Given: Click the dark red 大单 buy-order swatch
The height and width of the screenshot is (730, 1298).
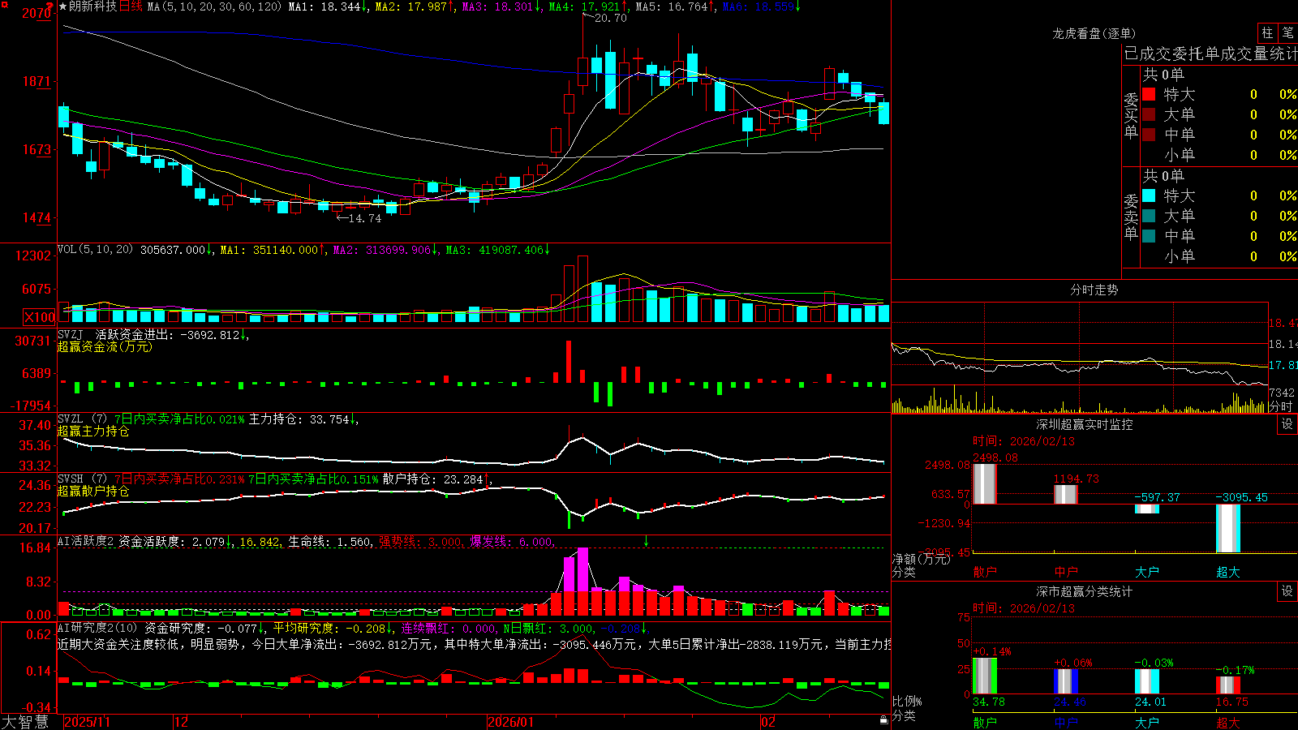Looking at the screenshot, I should [x=1149, y=114].
